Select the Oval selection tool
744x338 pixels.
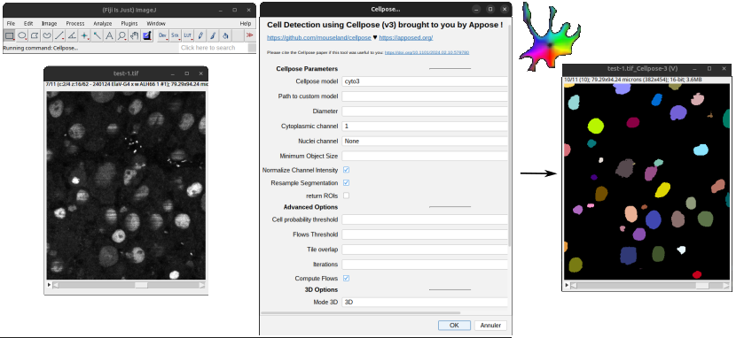[22, 35]
